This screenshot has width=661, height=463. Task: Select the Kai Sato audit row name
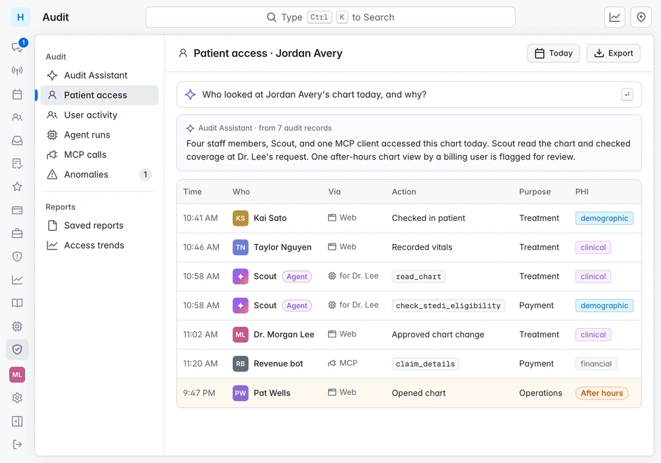[270, 218]
